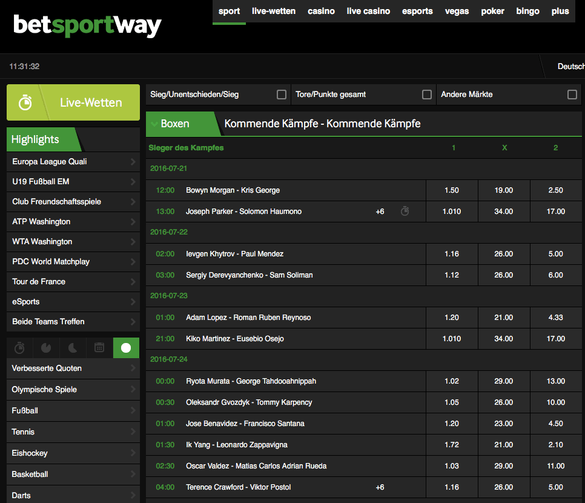Select draw odds 19.00 Morgan-George
The image size is (585, 503).
tap(504, 190)
